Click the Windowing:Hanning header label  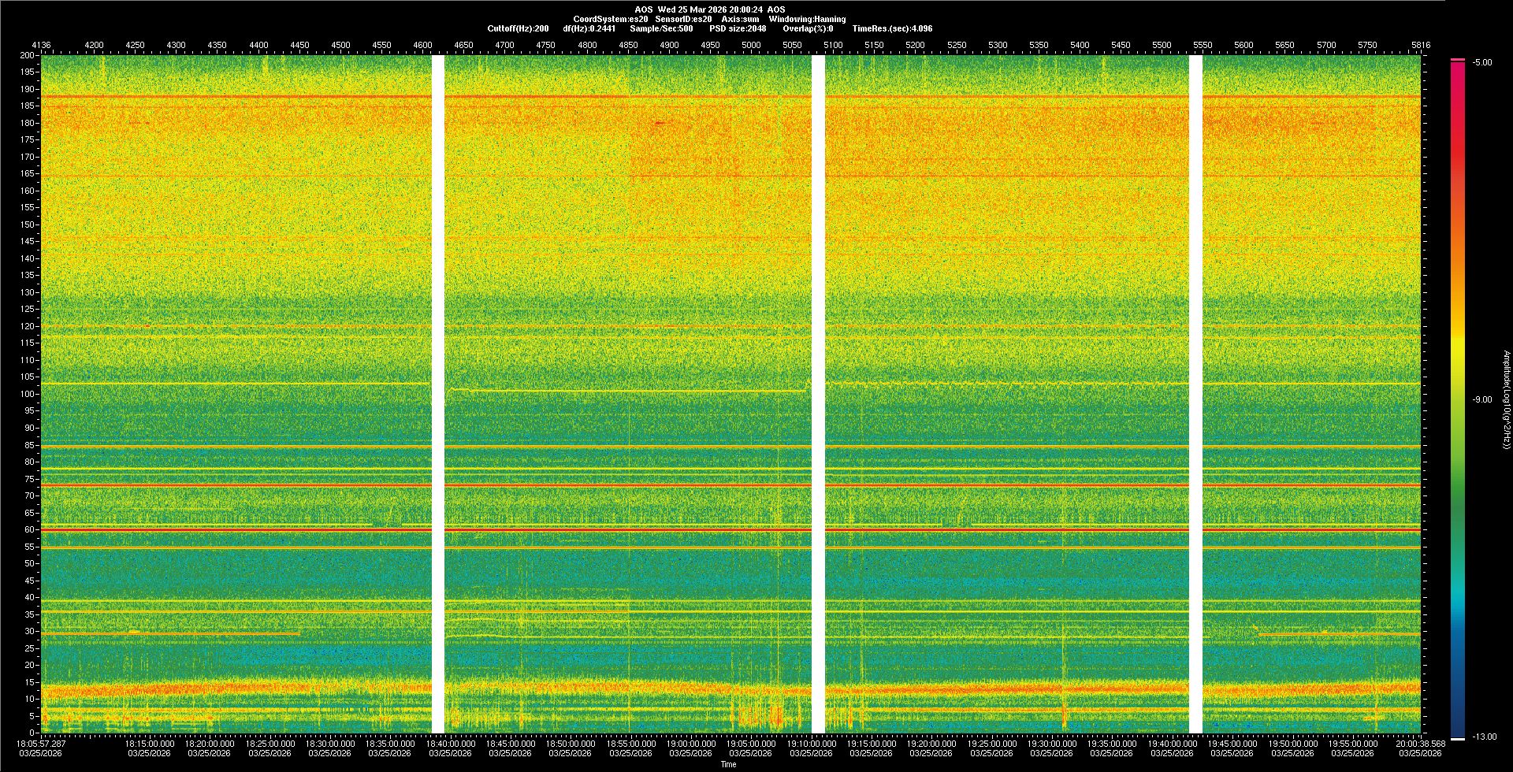pyautogui.click(x=807, y=19)
